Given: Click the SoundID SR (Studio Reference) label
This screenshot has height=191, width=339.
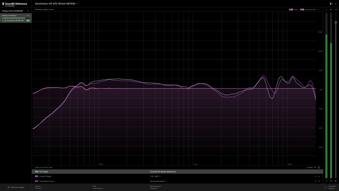Looking at the screenshot, I should click(163, 172).
